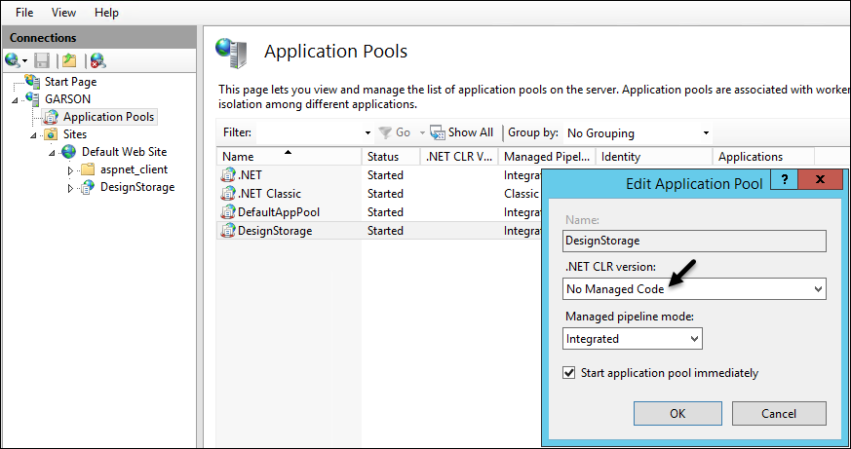
Task: Open the .NET CLR version dropdown
Action: pyautogui.click(x=694, y=289)
